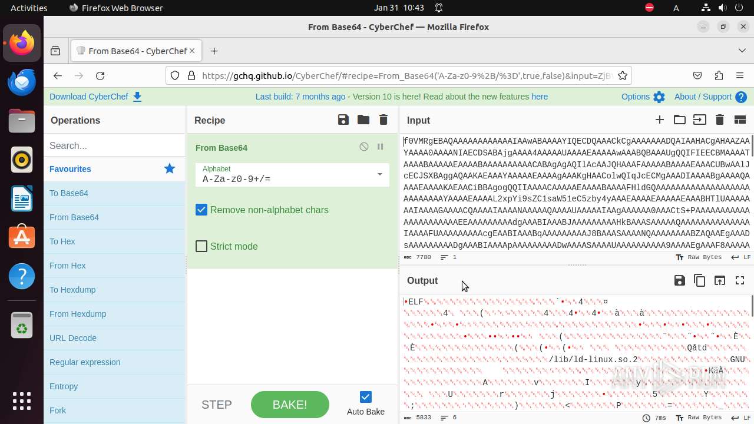Image resolution: width=754 pixels, height=424 pixels.
Task: Open input LF end-of-line selector
Action: click(740, 257)
